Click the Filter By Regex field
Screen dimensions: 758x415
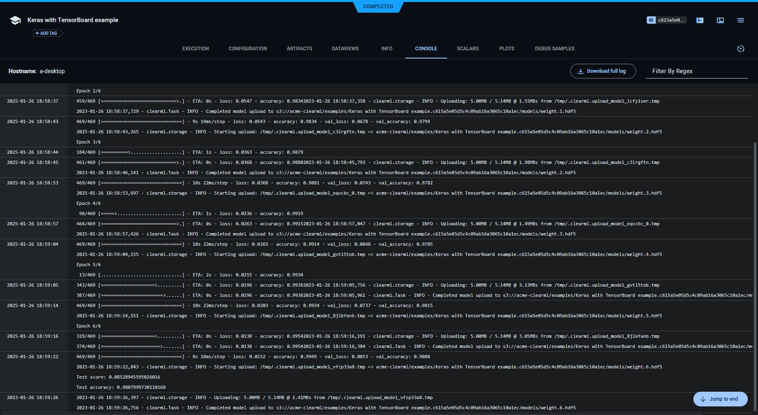tap(697, 71)
